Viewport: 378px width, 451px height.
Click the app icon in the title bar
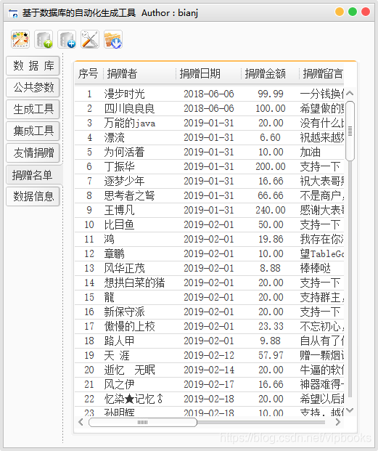tap(13, 13)
